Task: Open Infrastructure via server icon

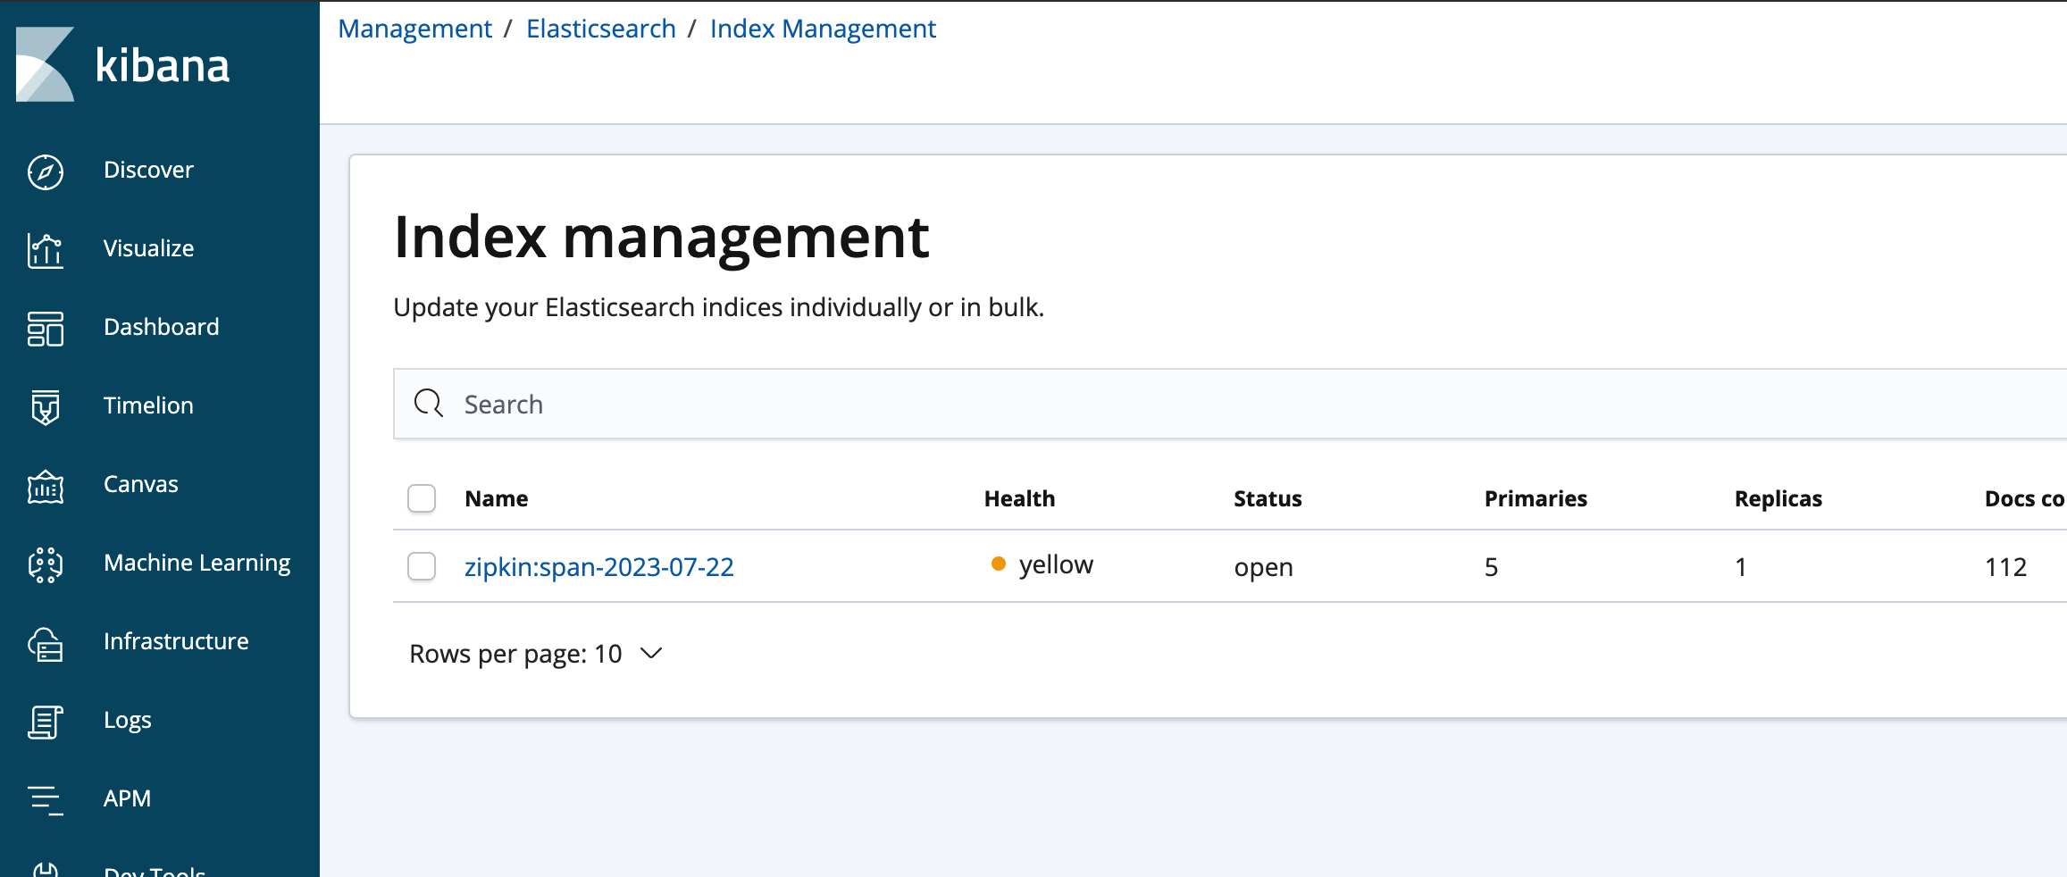Action: 46,643
